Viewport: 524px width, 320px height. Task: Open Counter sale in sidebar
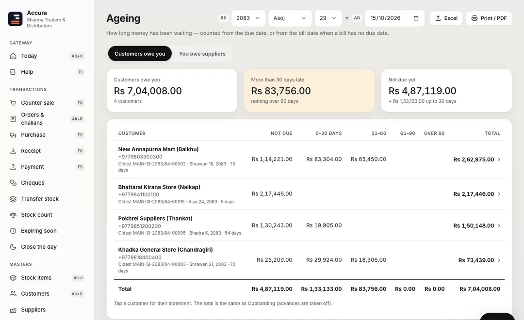click(47, 103)
